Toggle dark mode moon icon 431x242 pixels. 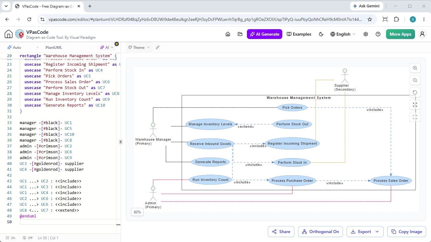321,34
